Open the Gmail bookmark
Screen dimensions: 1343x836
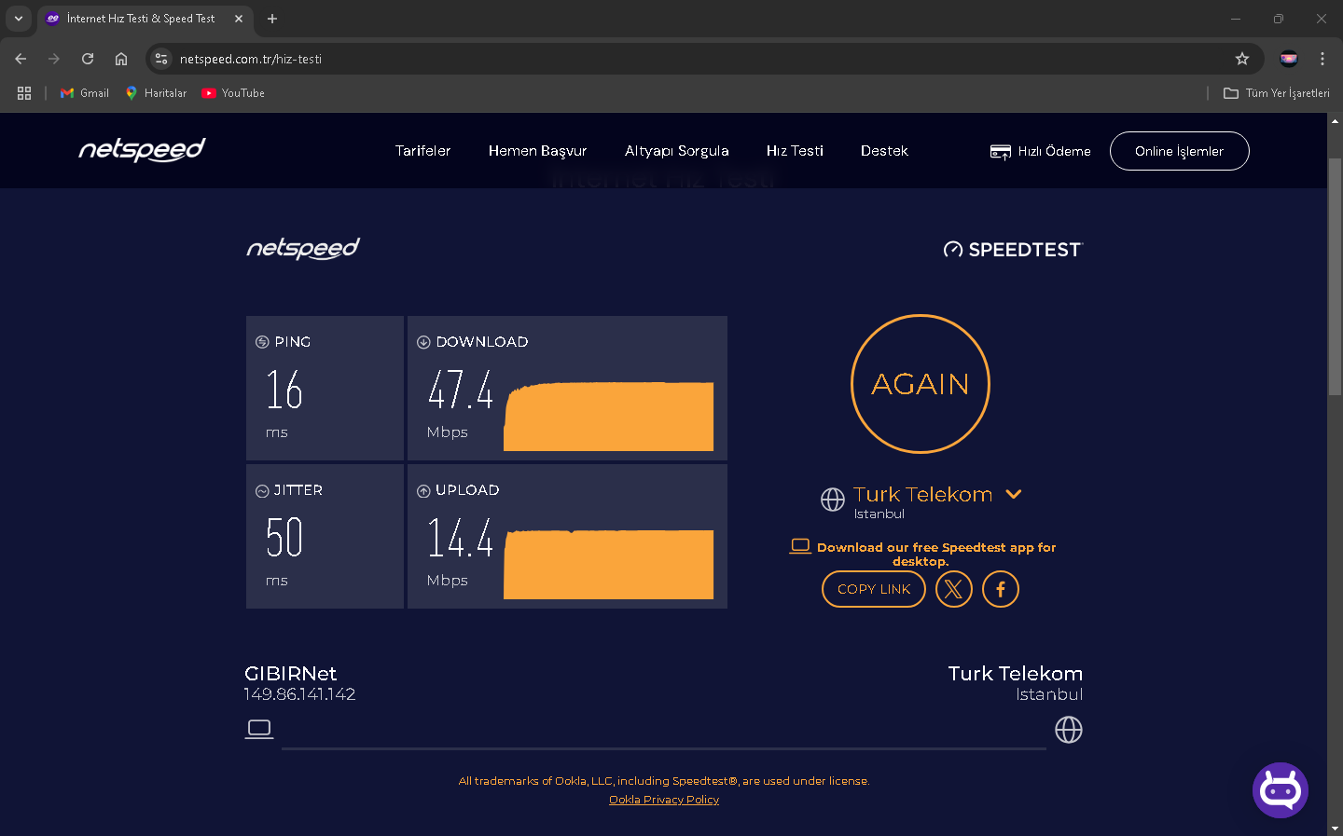click(84, 93)
